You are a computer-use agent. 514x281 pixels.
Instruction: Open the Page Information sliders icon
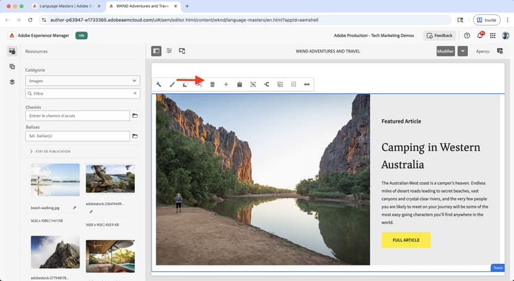(169, 51)
